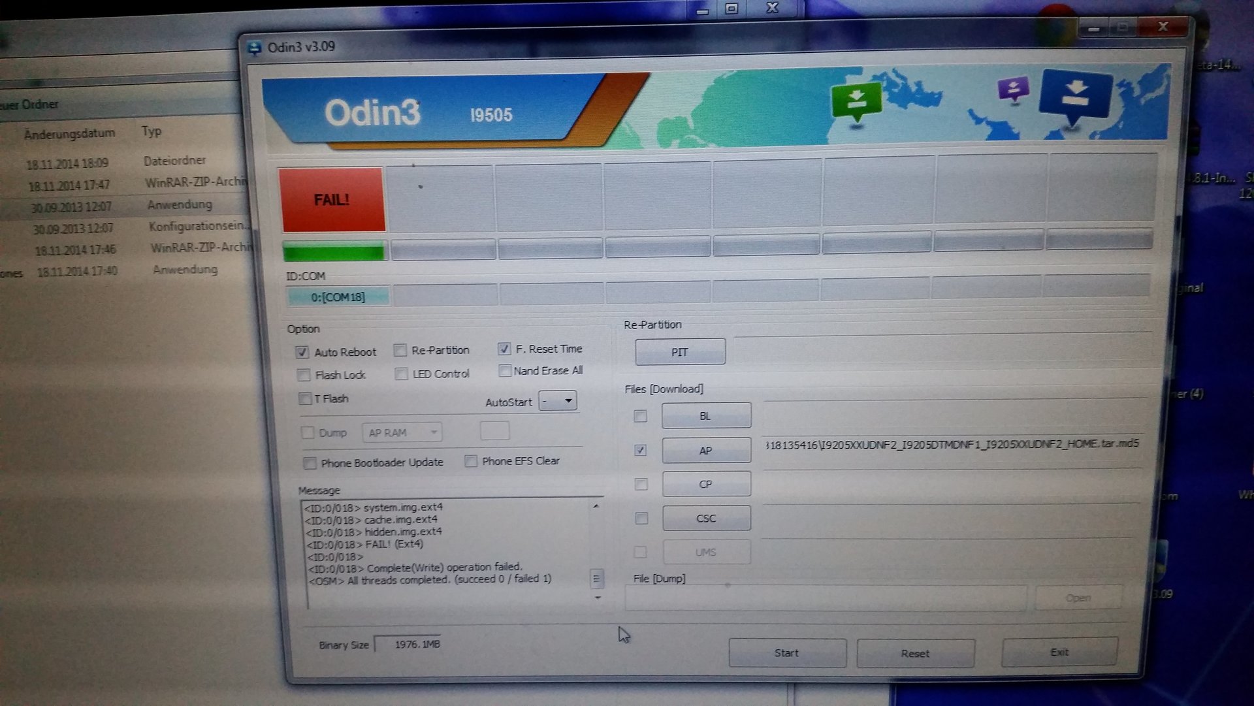Enable the Flash Lock checkbox
Image resolution: width=1254 pixels, height=706 pixels.
tap(303, 375)
